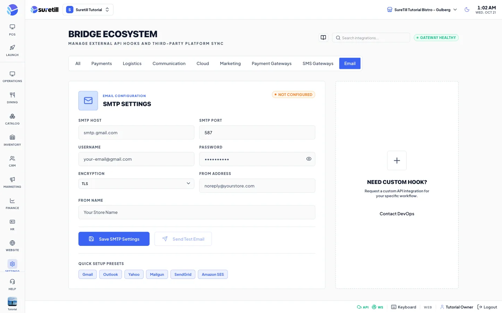
Task: Click into the SMTP Host field
Action: point(136,133)
